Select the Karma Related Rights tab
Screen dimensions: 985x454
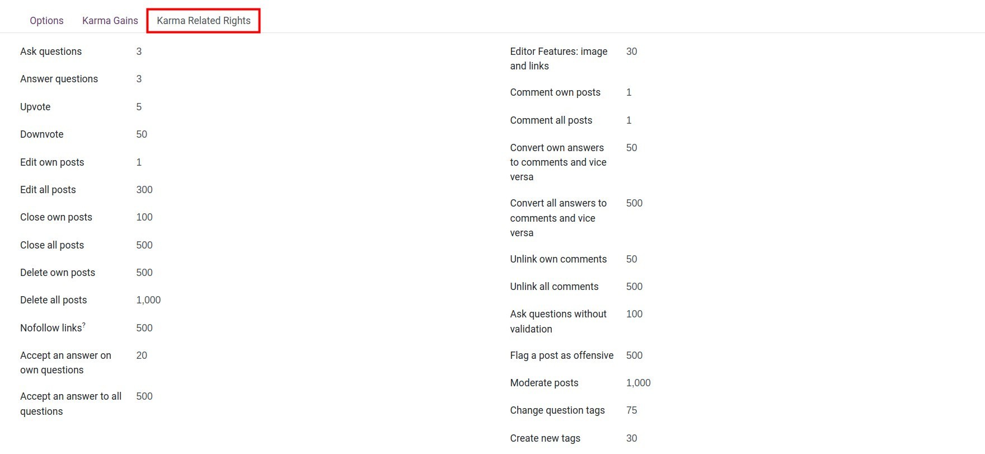click(x=203, y=21)
